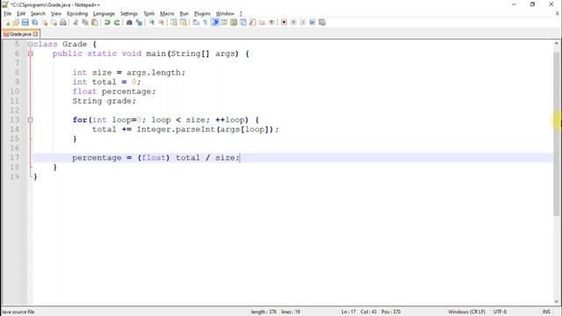562x316 pixels.
Task: Redo the edit via toolbar arrow
Action: click(117, 22)
